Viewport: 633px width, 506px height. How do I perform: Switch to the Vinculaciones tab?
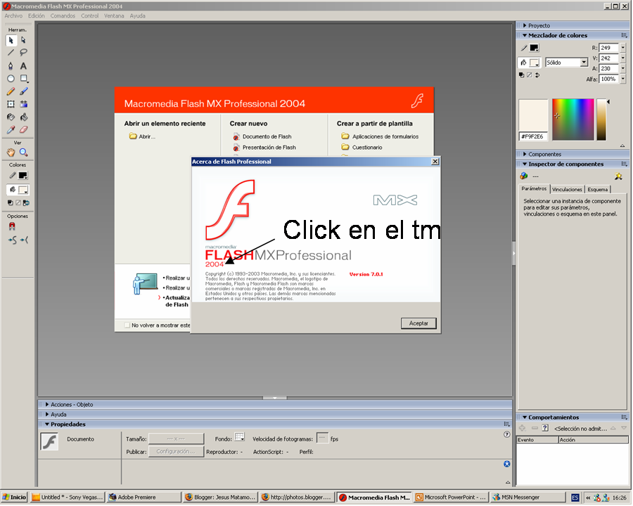(x=568, y=190)
